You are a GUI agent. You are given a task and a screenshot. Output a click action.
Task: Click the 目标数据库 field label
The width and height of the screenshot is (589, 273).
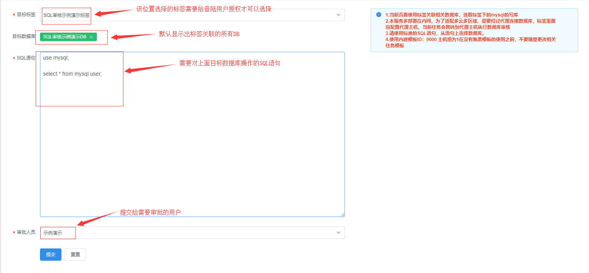tap(24, 36)
